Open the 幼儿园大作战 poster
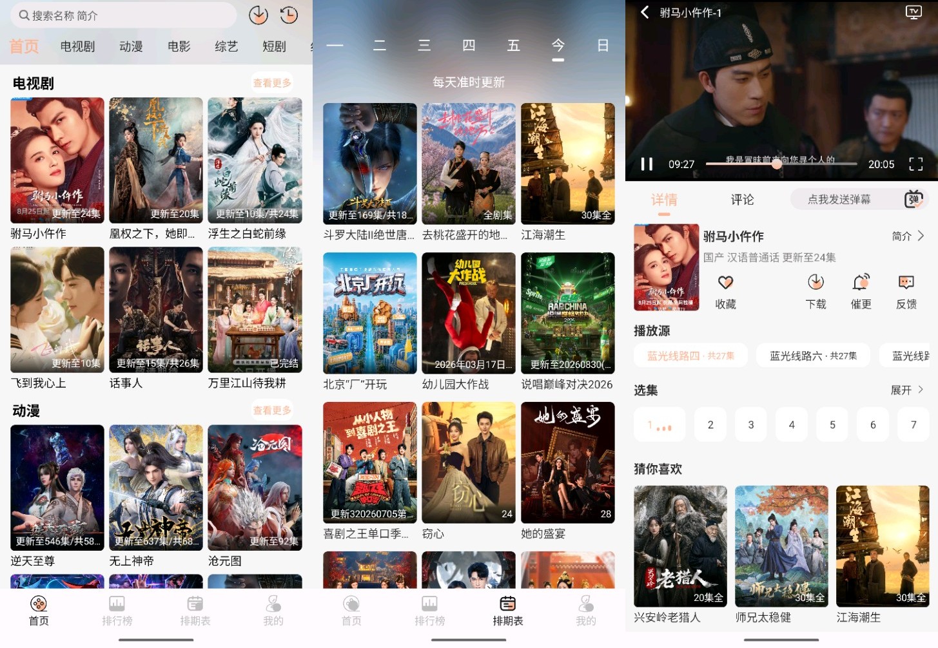The height and width of the screenshot is (648, 938). pyautogui.click(x=469, y=313)
